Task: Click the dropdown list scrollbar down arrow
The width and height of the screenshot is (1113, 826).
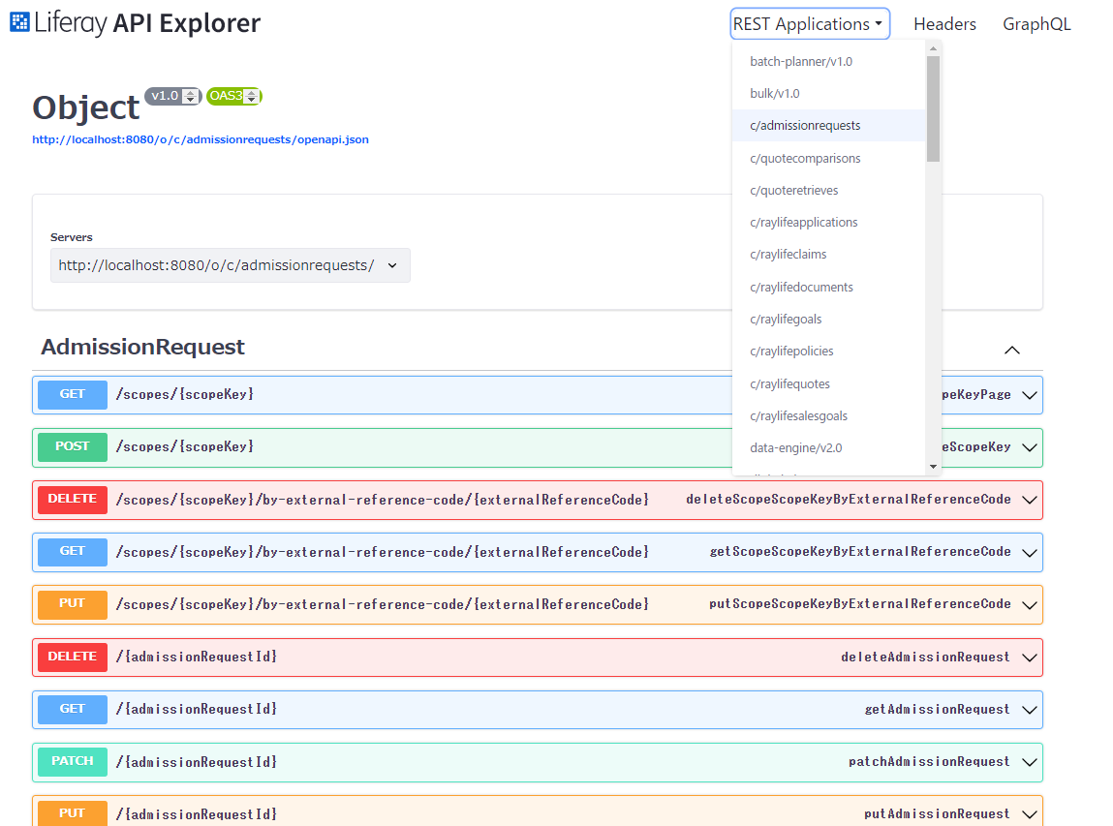Action: click(x=934, y=467)
